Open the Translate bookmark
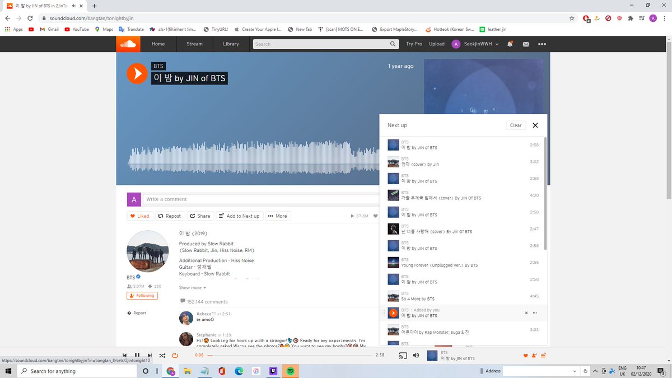672x378 pixels. [131, 29]
